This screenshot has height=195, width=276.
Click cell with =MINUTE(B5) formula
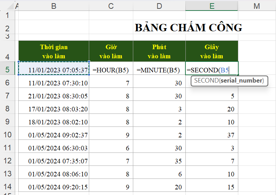[x=158, y=70]
